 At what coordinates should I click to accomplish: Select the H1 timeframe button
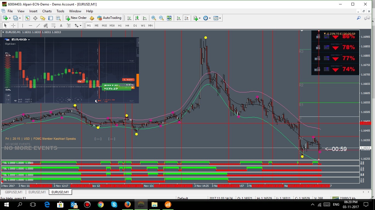click(x=120, y=26)
